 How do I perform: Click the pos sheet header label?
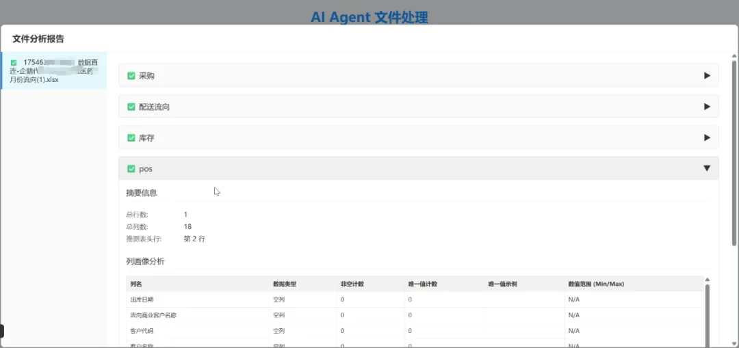146,169
